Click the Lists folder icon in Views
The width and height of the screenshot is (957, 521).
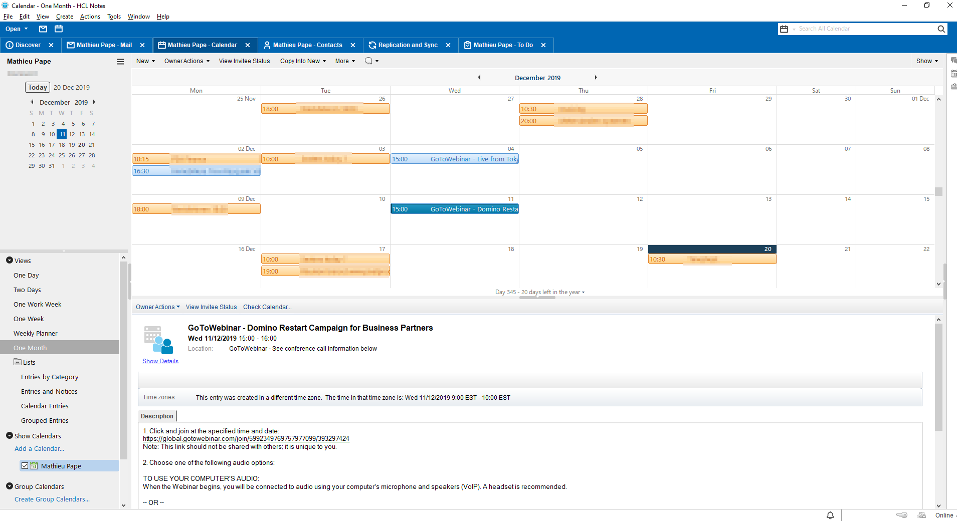[x=18, y=362]
